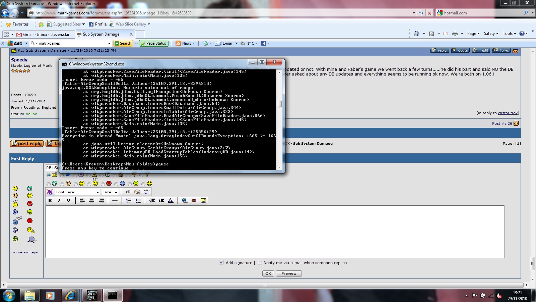
Task: Expand the address bar history dropdown
Action: coord(414,13)
